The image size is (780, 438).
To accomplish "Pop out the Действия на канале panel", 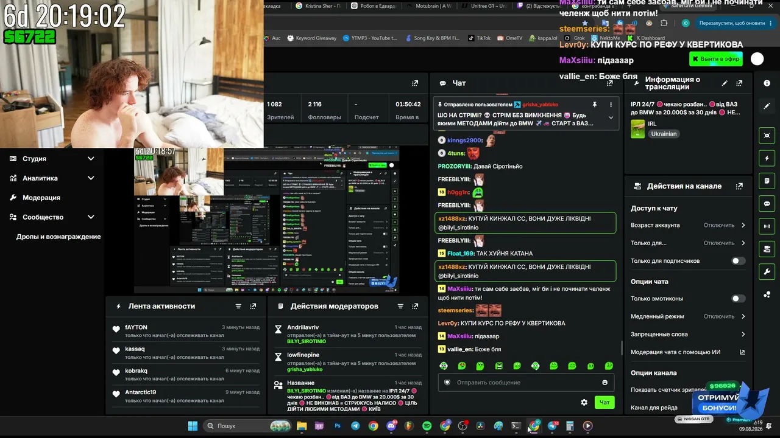I will click(x=739, y=186).
